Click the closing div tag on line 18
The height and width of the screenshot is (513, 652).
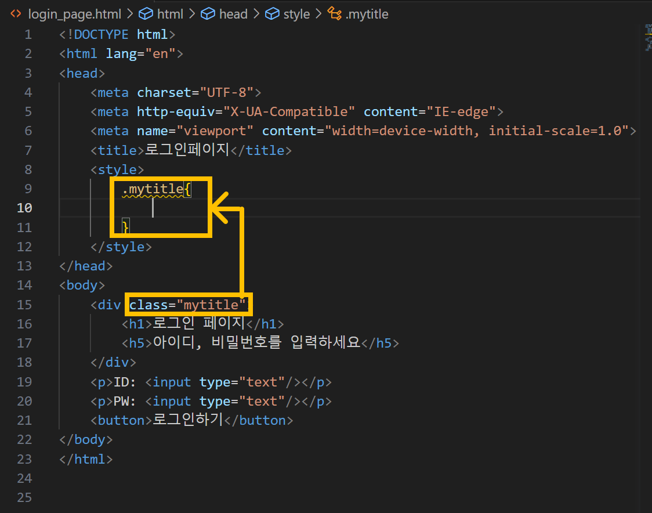coord(113,362)
